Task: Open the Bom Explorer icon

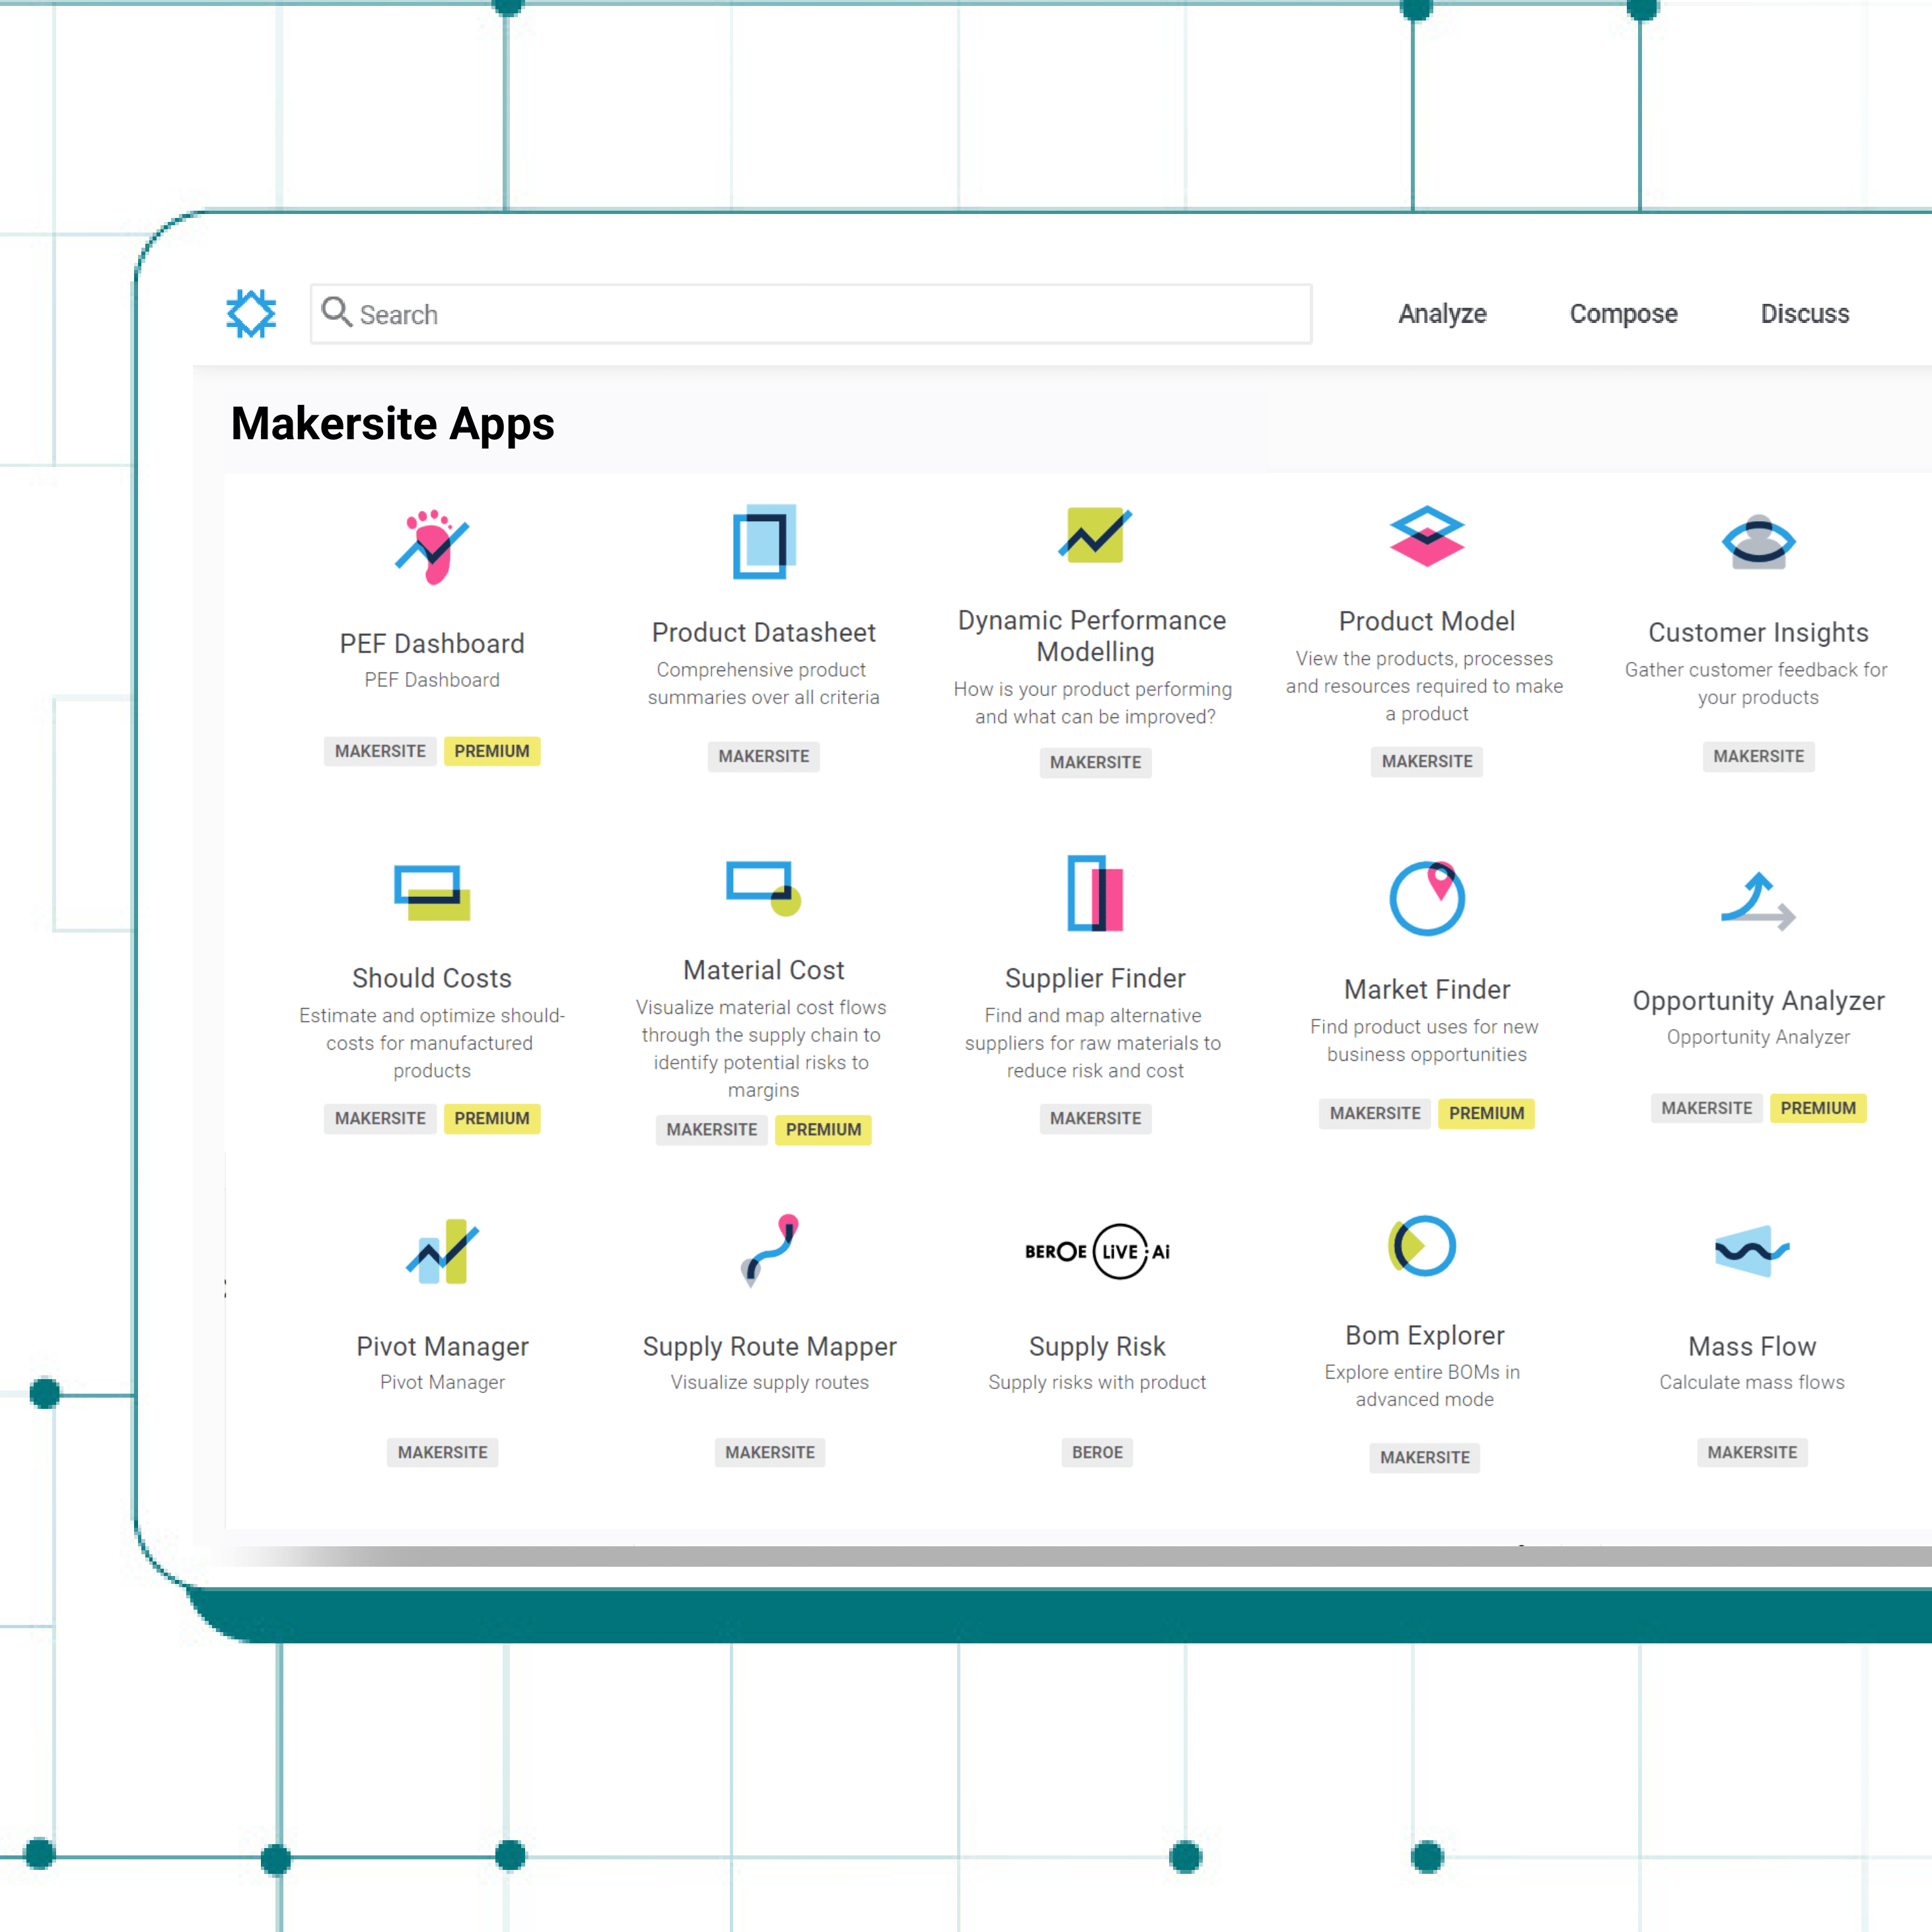Action: [x=1422, y=1246]
